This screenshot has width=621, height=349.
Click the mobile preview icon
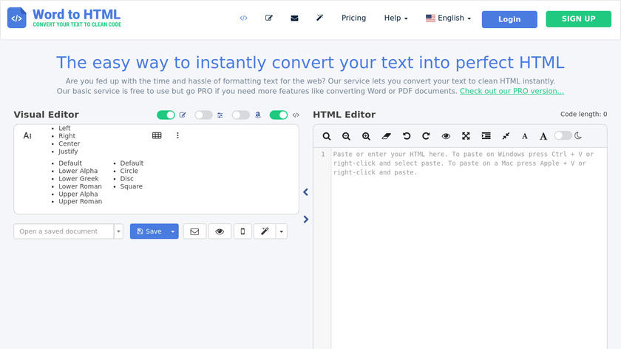[242, 231]
